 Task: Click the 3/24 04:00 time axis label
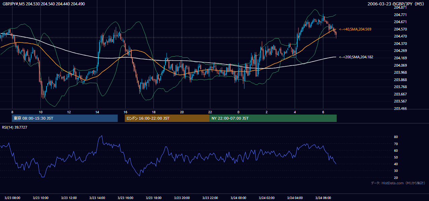295,198
